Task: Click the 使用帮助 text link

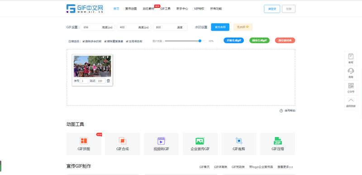Action: tap(290, 111)
